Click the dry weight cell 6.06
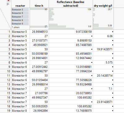Screen dimensions: 124x113 tap(110, 36)
